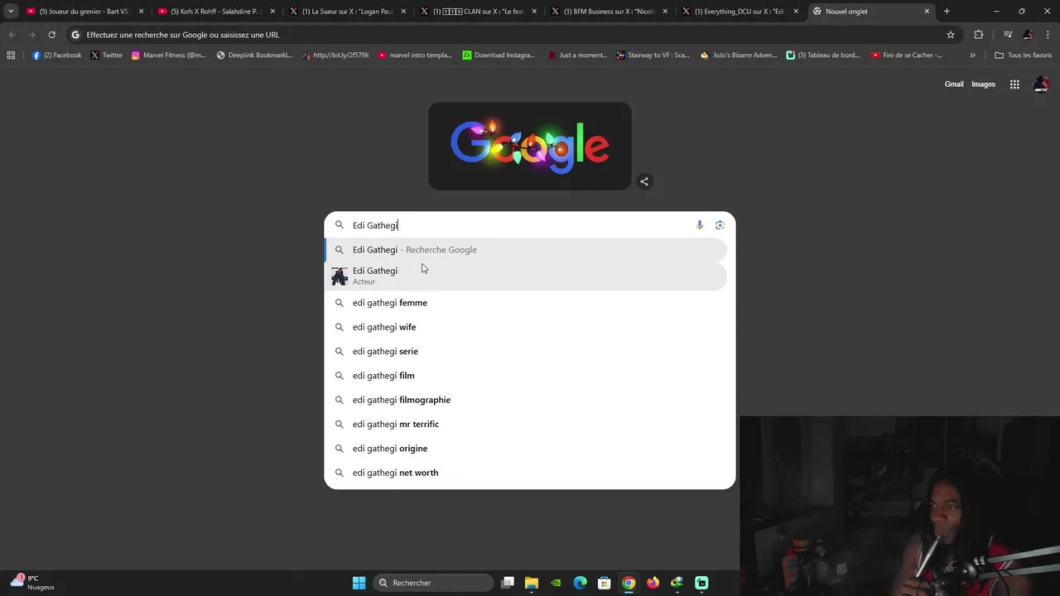Open the Facebook bookmark
The width and height of the screenshot is (1060, 596).
(57, 55)
